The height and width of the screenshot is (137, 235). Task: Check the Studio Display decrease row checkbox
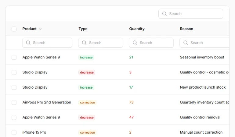(x=14, y=72)
